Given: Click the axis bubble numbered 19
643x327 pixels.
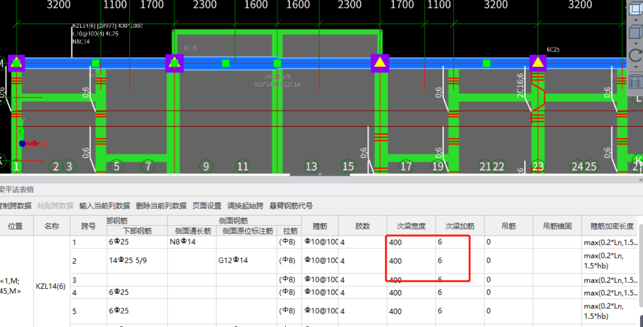Looking at the screenshot, I should (438, 167).
